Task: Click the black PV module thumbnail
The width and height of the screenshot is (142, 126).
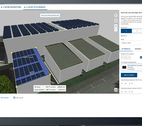Action: pos(124,67)
